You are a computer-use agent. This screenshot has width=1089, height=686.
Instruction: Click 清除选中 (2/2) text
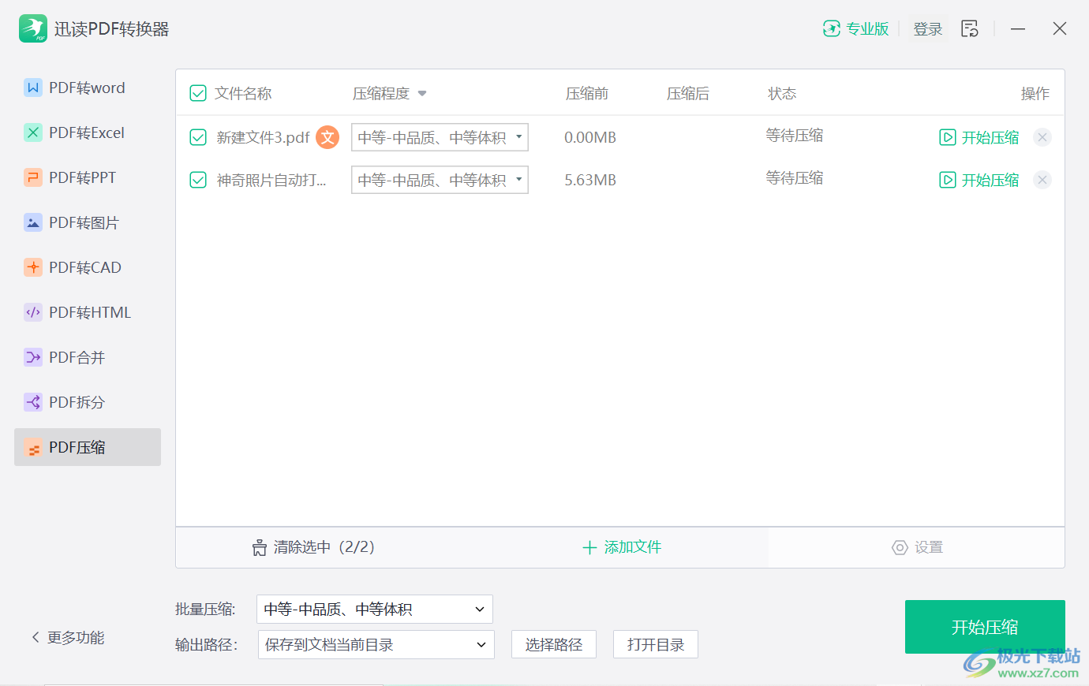click(324, 547)
